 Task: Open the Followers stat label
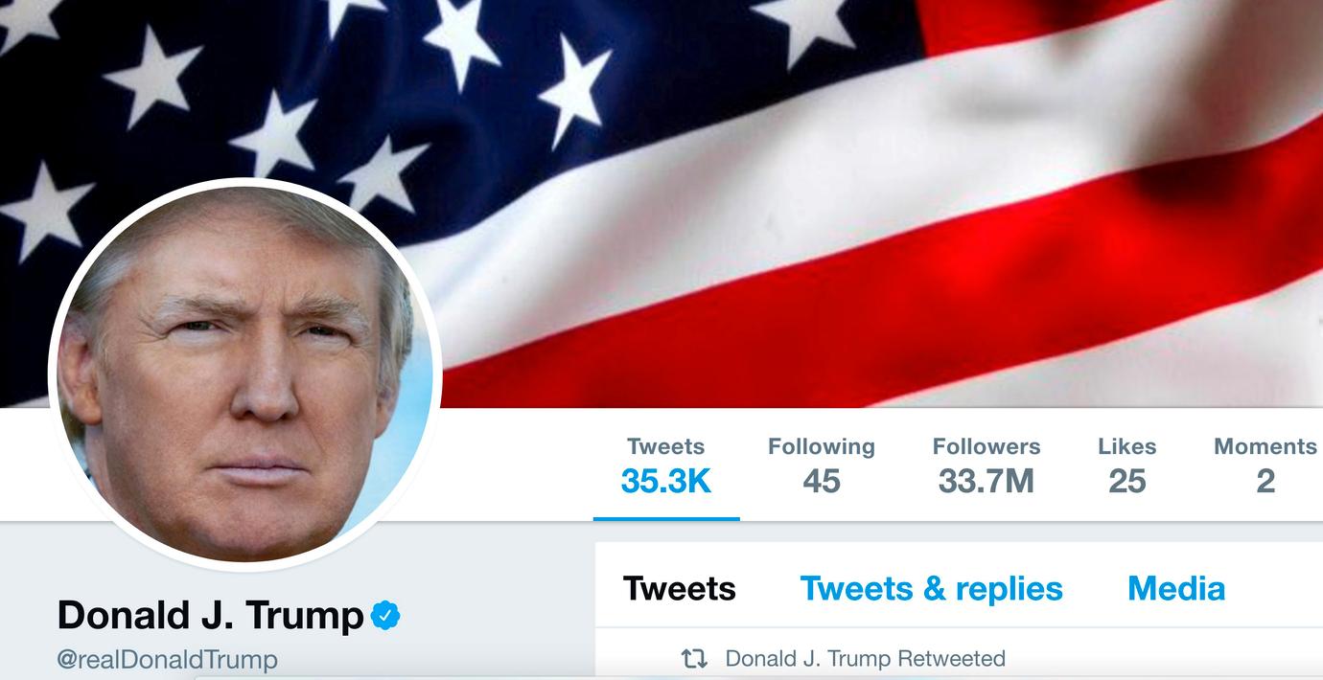click(x=986, y=446)
